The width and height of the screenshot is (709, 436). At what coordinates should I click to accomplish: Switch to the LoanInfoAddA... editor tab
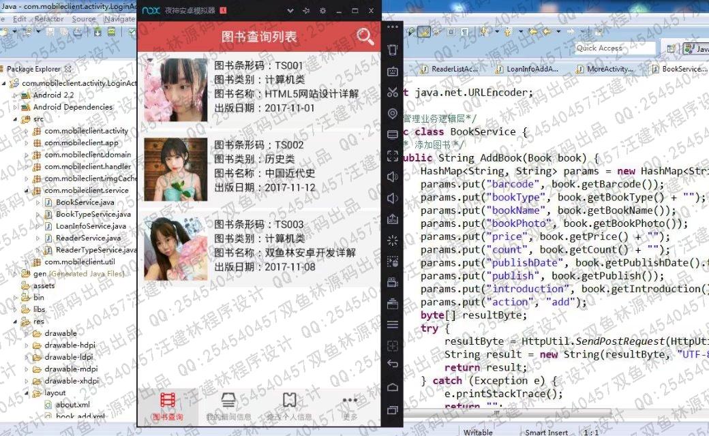tap(527, 69)
